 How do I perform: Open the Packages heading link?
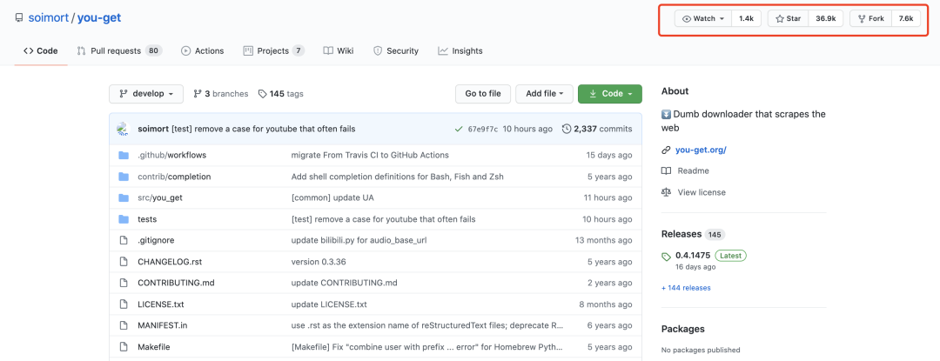tap(683, 329)
